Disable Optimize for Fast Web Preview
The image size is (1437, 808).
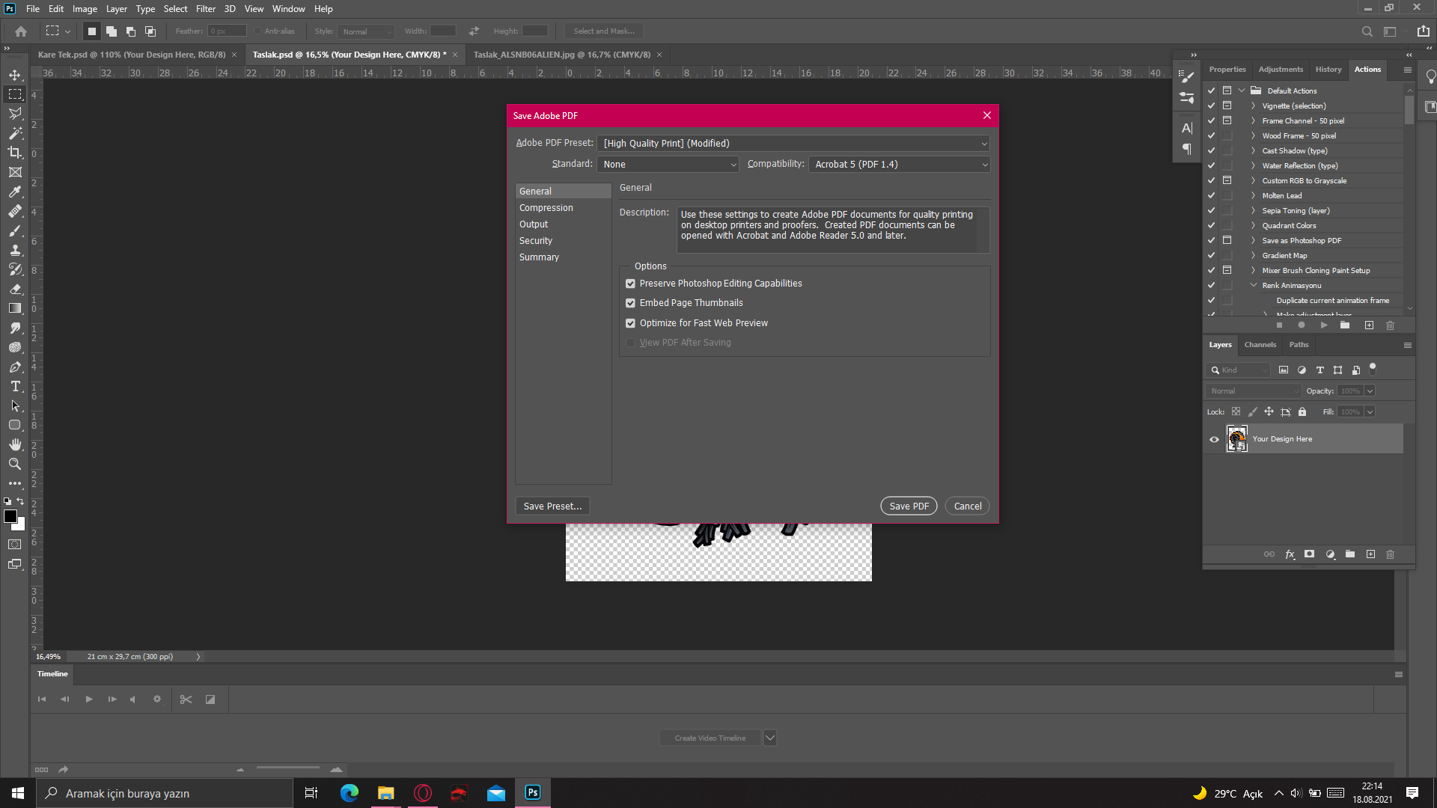click(630, 323)
